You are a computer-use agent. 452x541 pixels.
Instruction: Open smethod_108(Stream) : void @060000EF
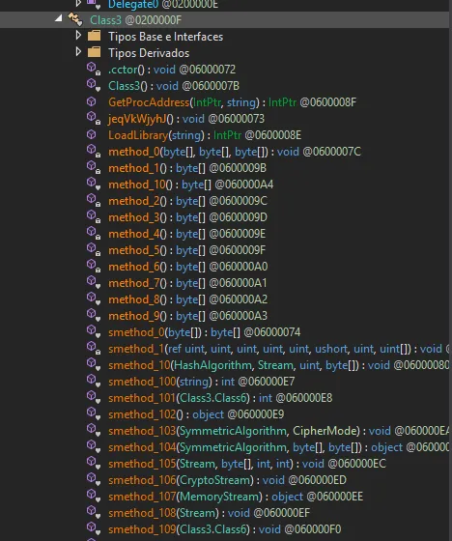tap(209, 513)
